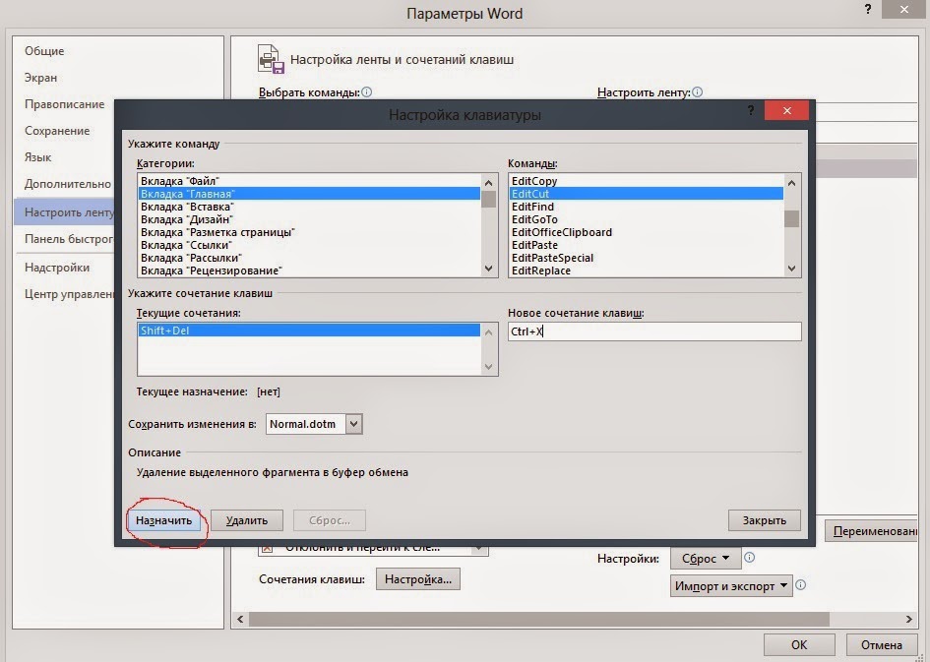Select the EditFind command
The width and height of the screenshot is (930, 662).
pos(646,207)
